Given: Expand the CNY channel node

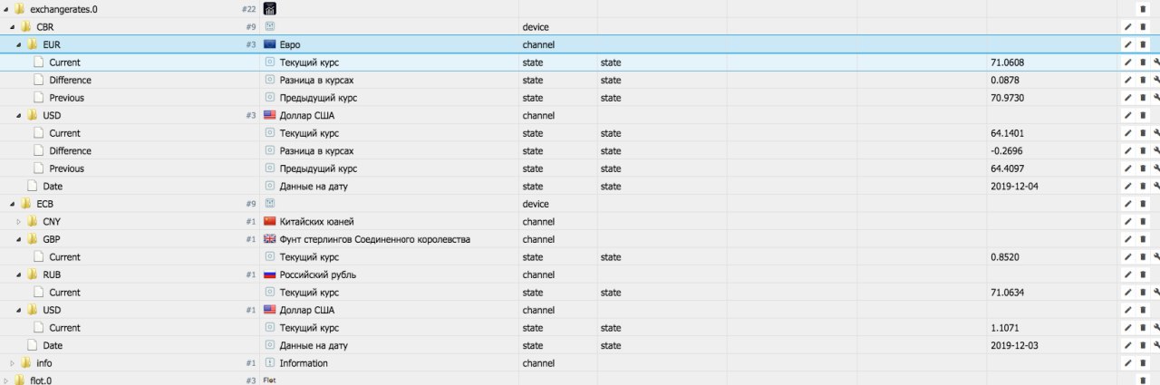Looking at the screenshot, I should (x=18, y=221).
